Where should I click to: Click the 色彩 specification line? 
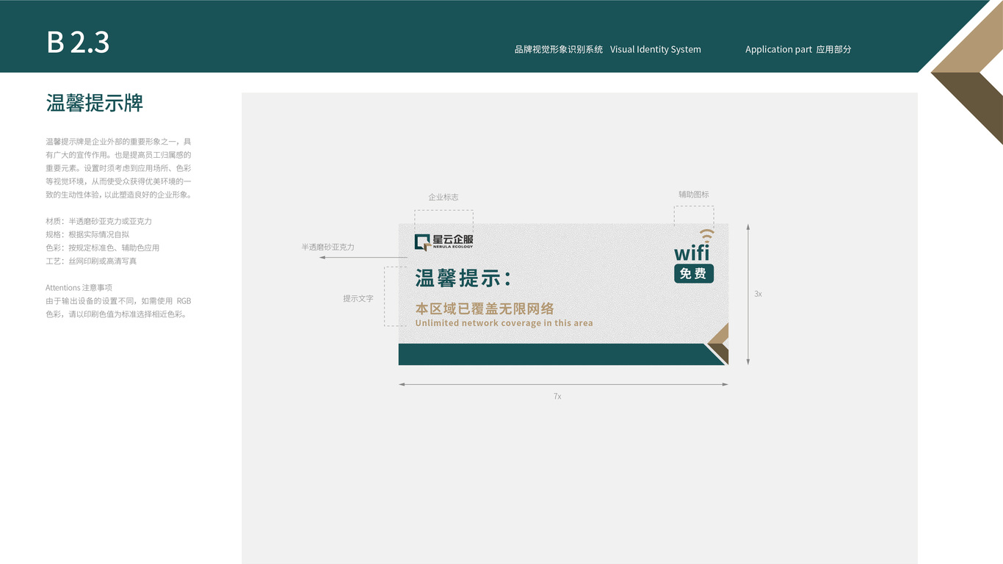102,247
